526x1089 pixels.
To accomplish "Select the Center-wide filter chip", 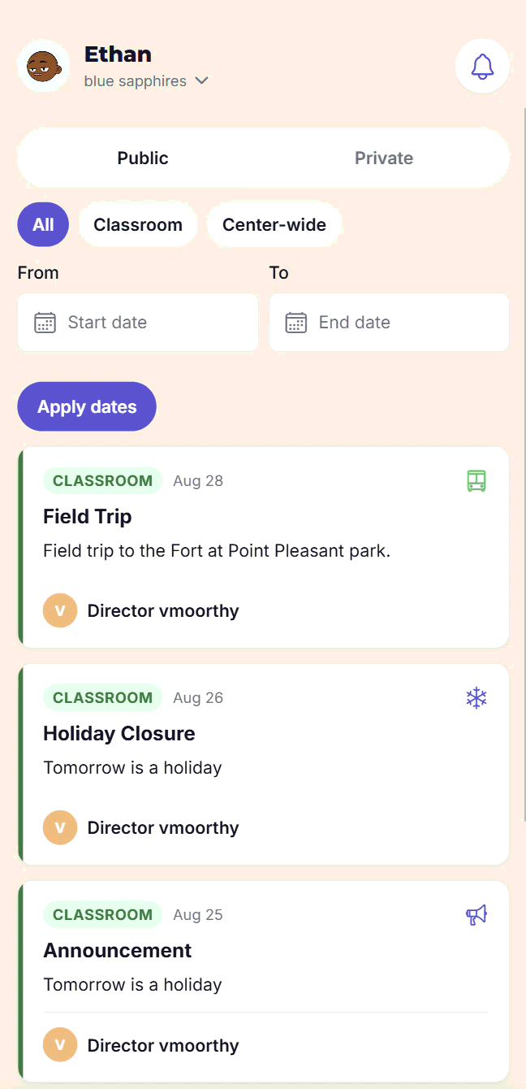I will (x=274, y=224).
